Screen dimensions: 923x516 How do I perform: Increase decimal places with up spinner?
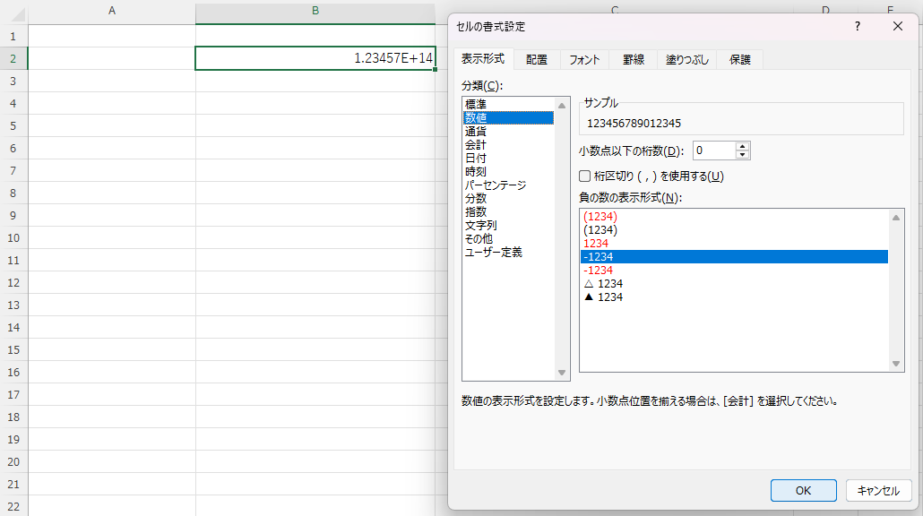pyautogui.click(x=742, y=147)
